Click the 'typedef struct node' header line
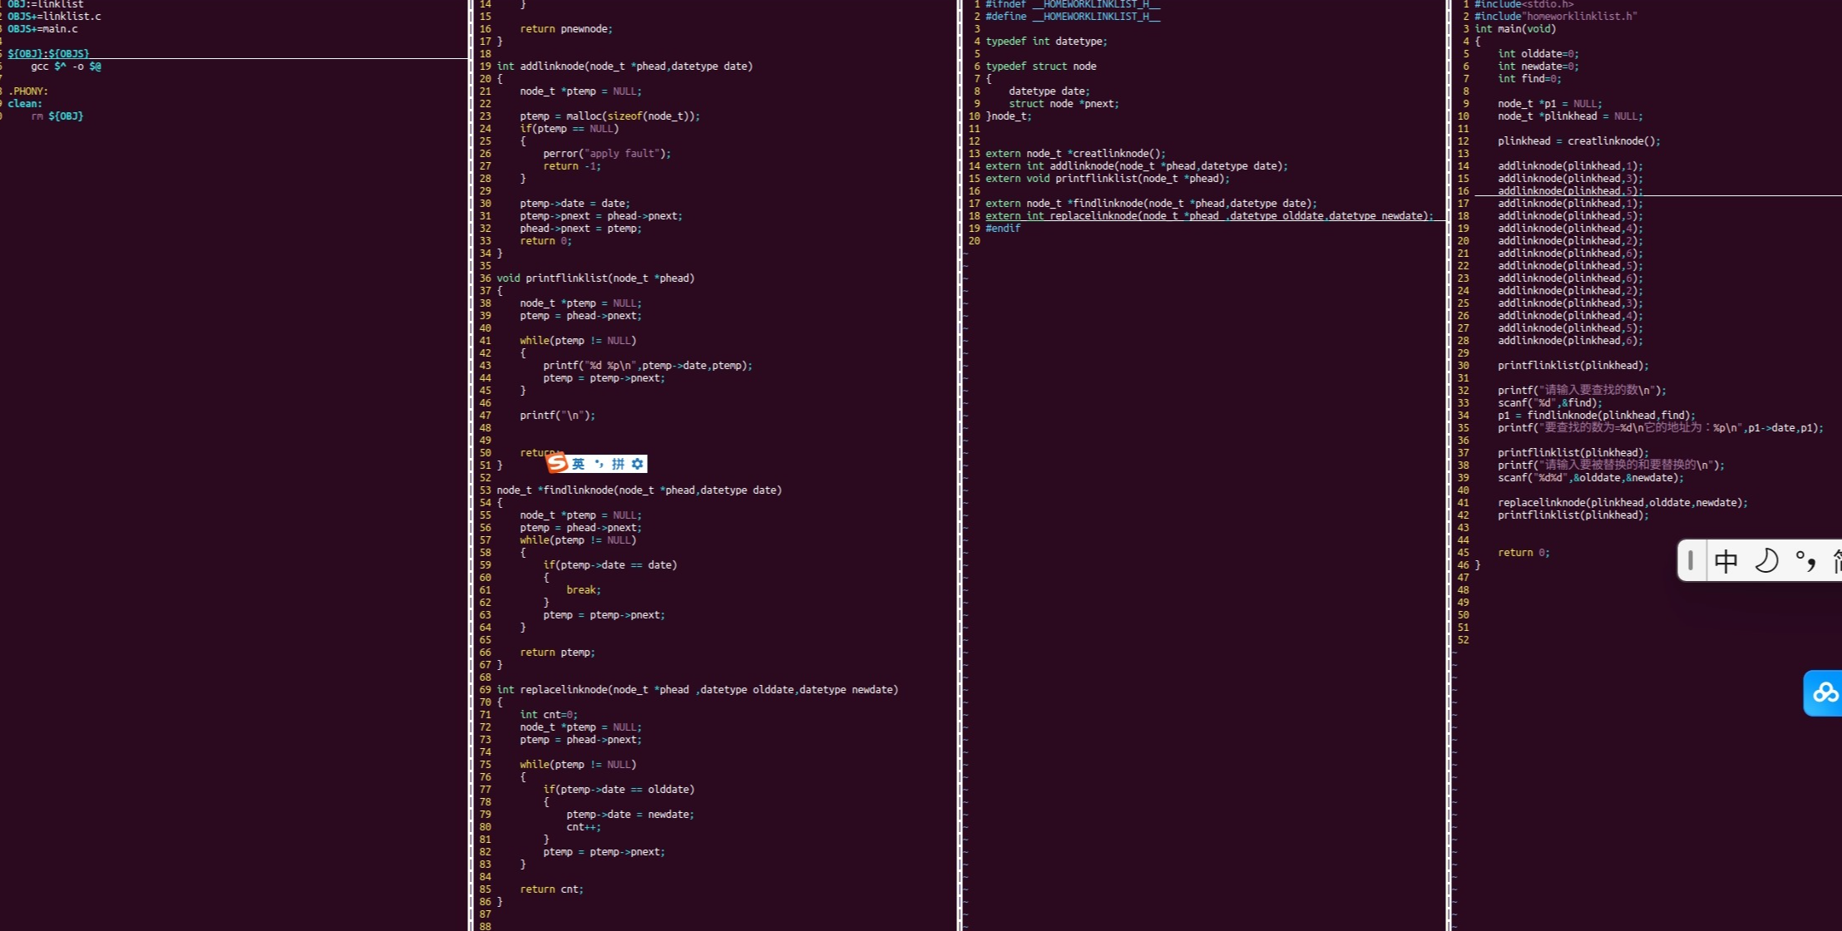 click(1040, 66)
